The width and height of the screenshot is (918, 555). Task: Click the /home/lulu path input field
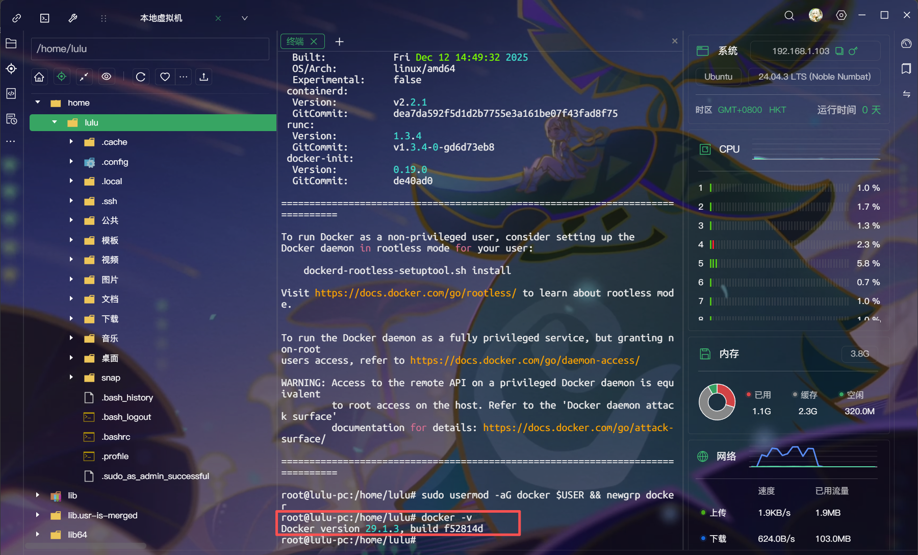pyautogui.click(x=150, y=49)
